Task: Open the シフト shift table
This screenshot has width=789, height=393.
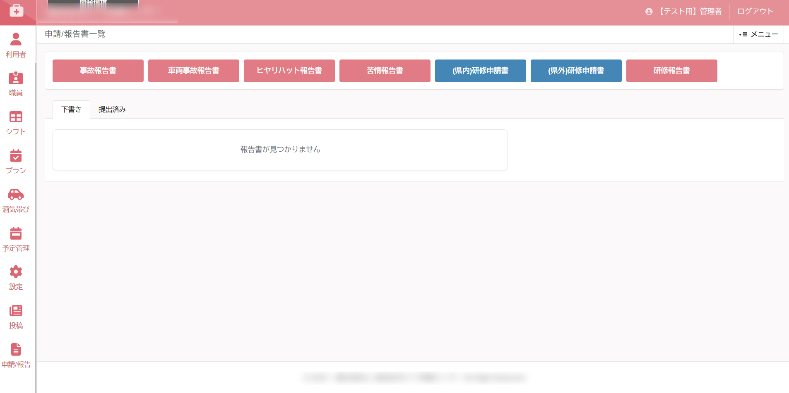Action: (x=16, y=123)
